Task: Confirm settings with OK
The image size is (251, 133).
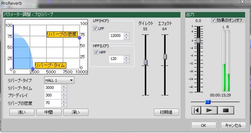Action: coord(204,125)
